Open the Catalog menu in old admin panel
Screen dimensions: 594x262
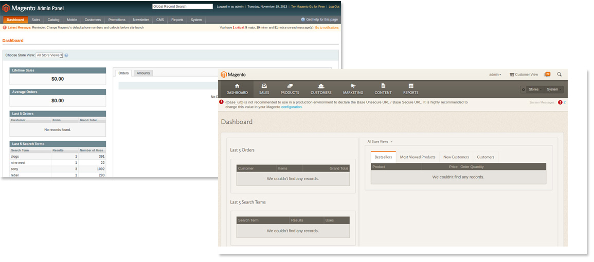point(53,20)
